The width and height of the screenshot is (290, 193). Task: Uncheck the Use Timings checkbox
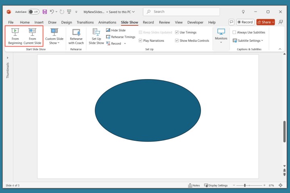pyautogui.click(x=177, y=32)
